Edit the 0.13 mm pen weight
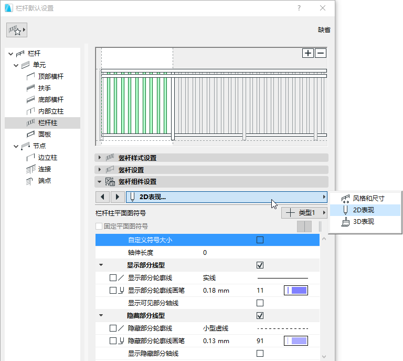This screenshot has width=403, height=361. [x=216, y=341]
